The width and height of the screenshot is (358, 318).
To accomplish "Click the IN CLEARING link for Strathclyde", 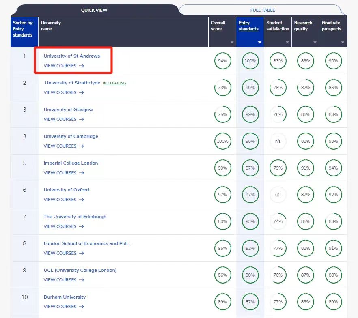I will (x=114, y=83).
